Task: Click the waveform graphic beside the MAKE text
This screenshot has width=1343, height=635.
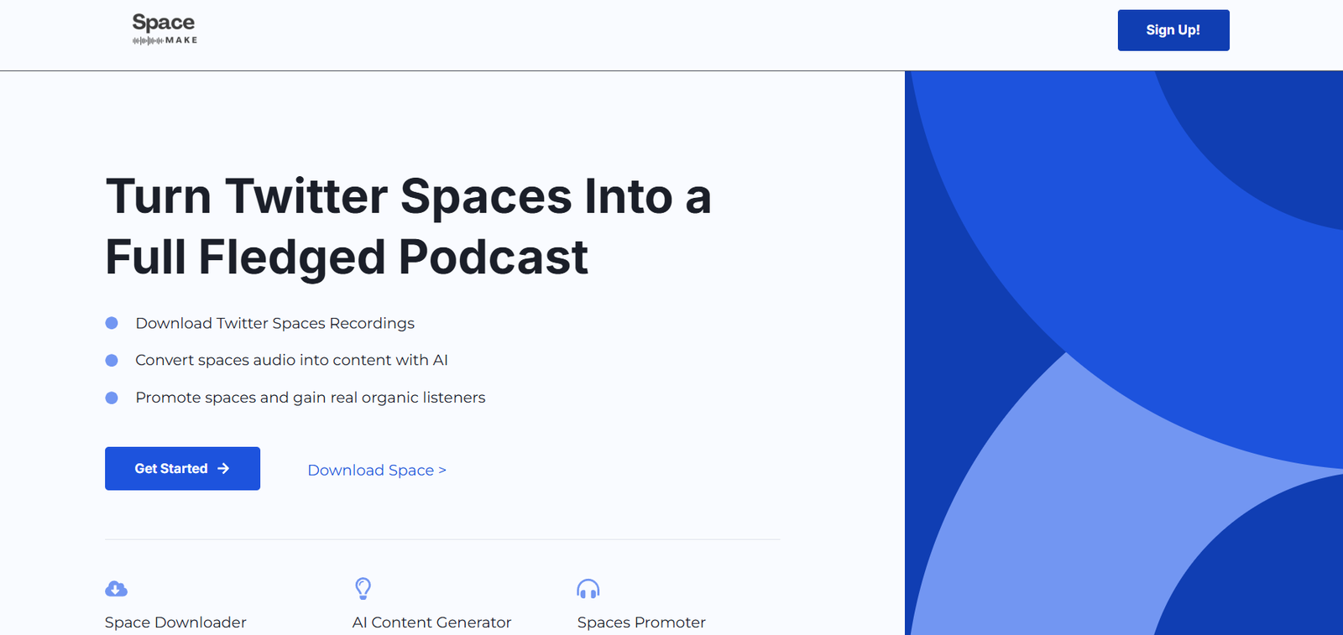Action: (x=148, y=40)
